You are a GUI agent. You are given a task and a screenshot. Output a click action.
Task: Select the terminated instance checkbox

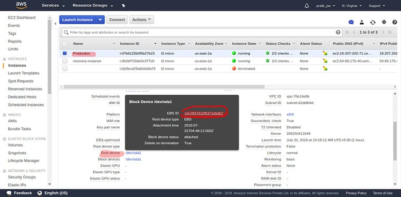click(x=65, y=68)
